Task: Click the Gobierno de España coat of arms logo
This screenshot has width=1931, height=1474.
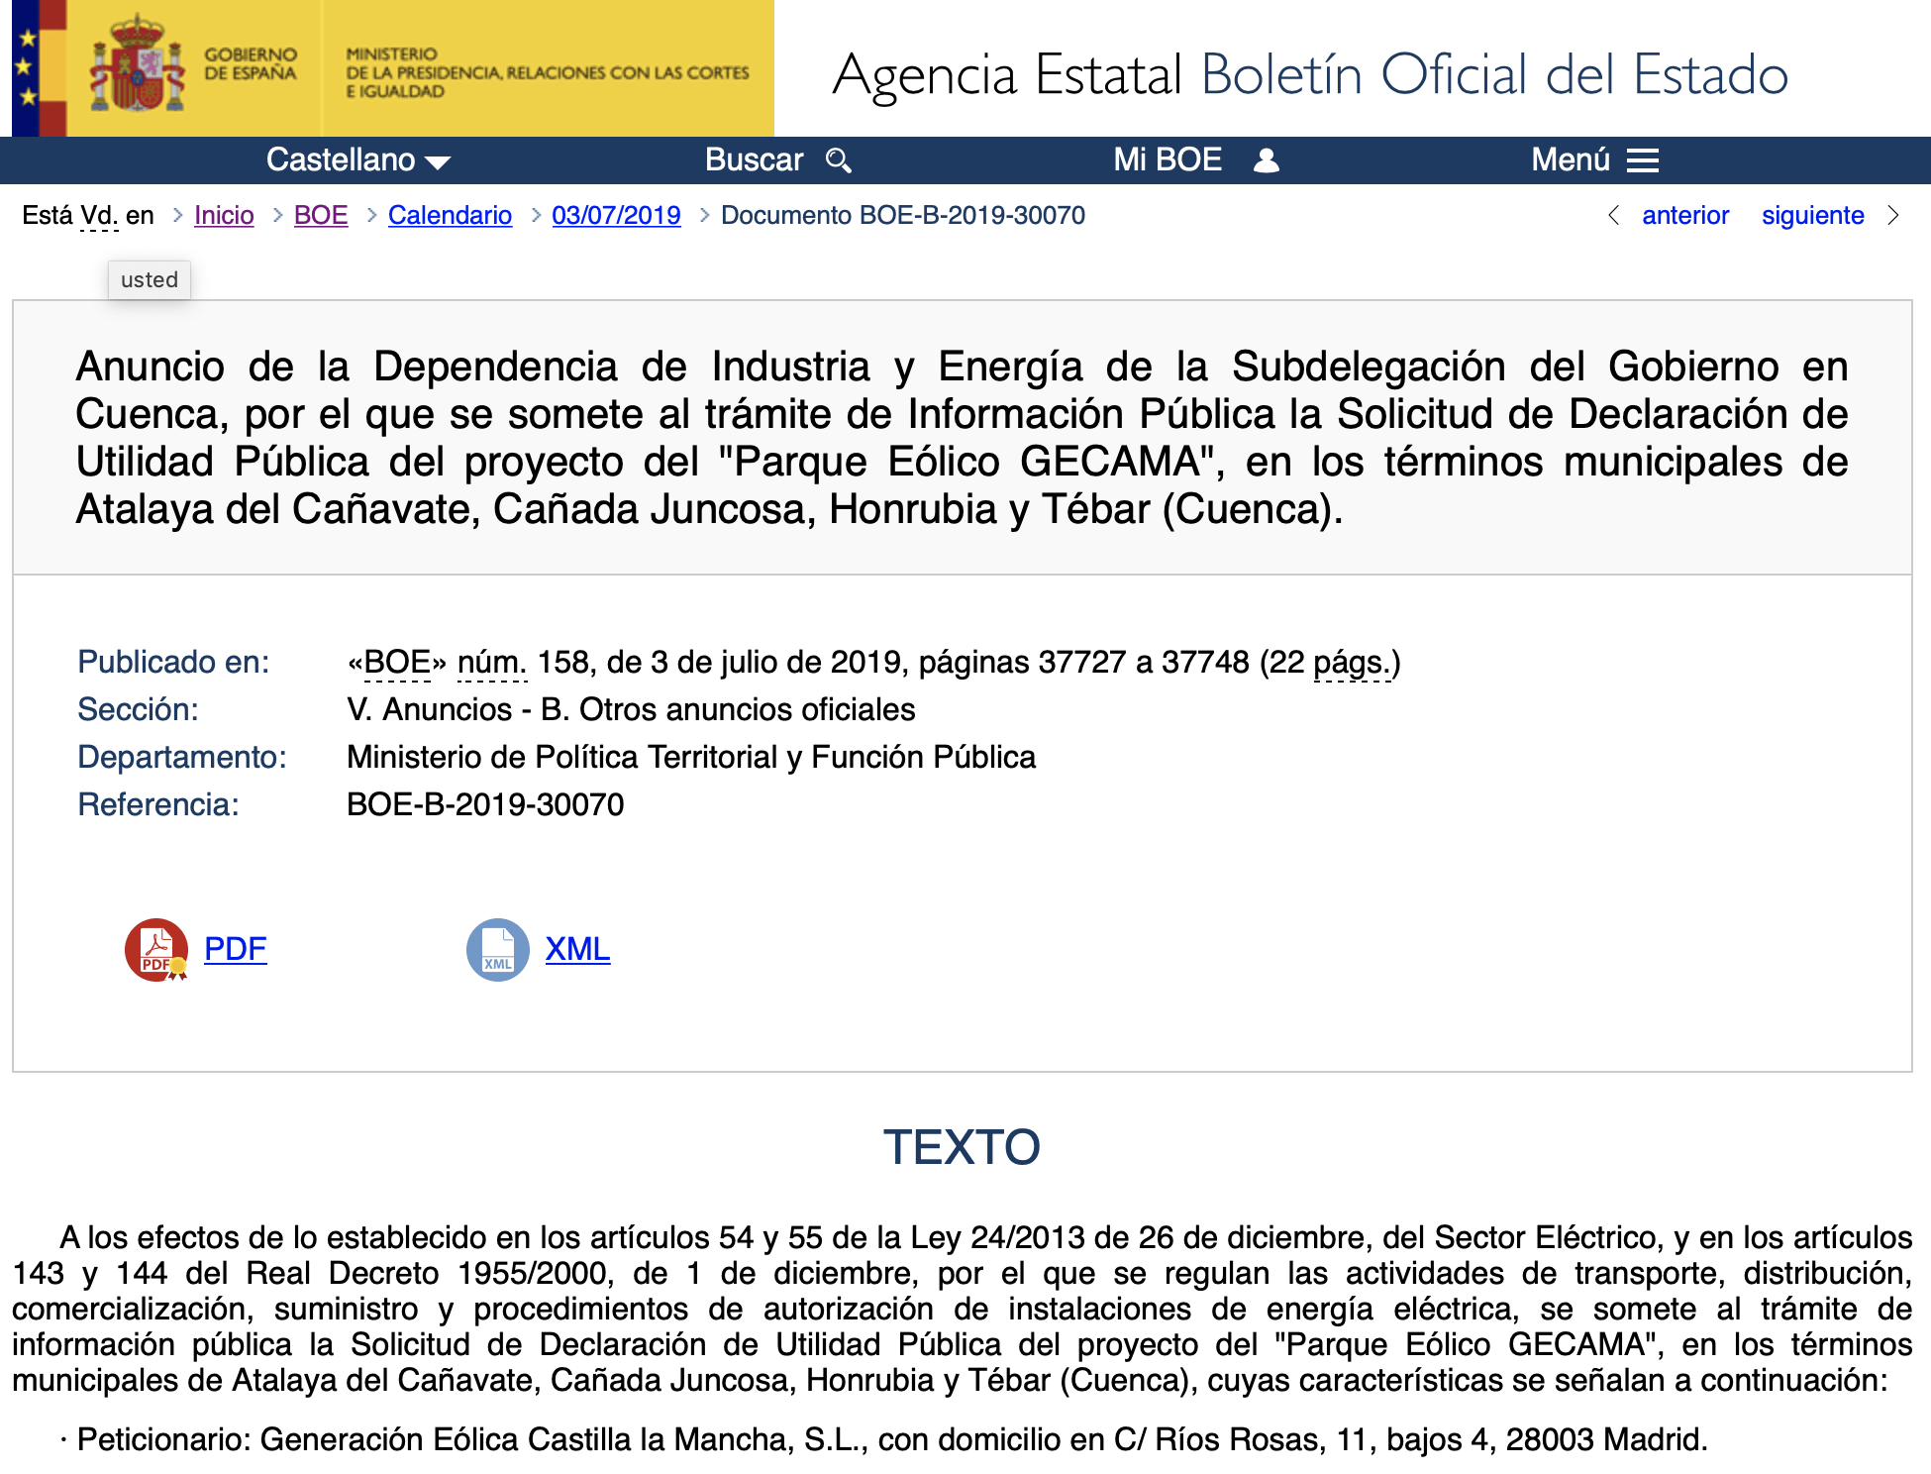Action: click(x=137, y=64)
